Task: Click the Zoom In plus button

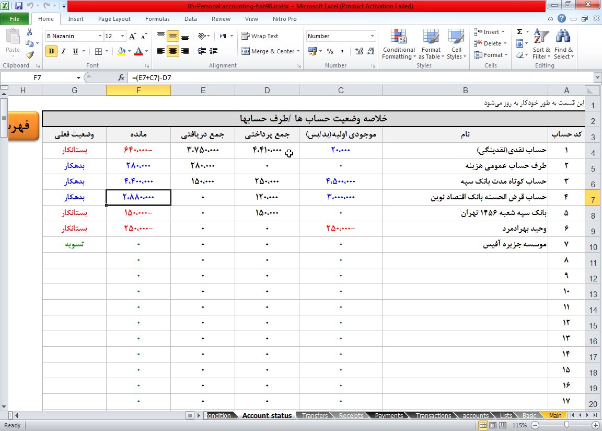Action: [x=596, y=425]
